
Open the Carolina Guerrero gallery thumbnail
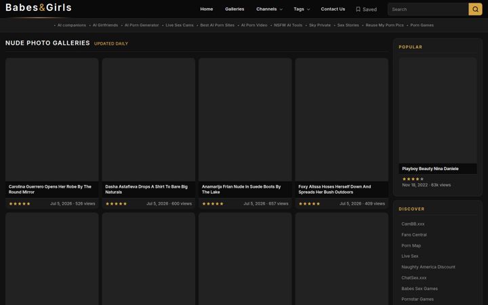click(x=52, y=119)
